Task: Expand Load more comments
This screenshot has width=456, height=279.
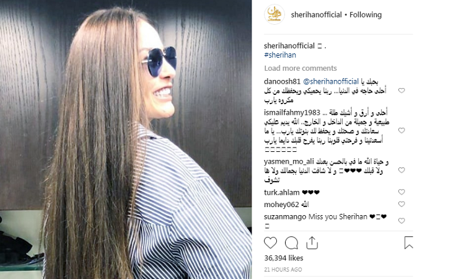Action: click(300, 68)
